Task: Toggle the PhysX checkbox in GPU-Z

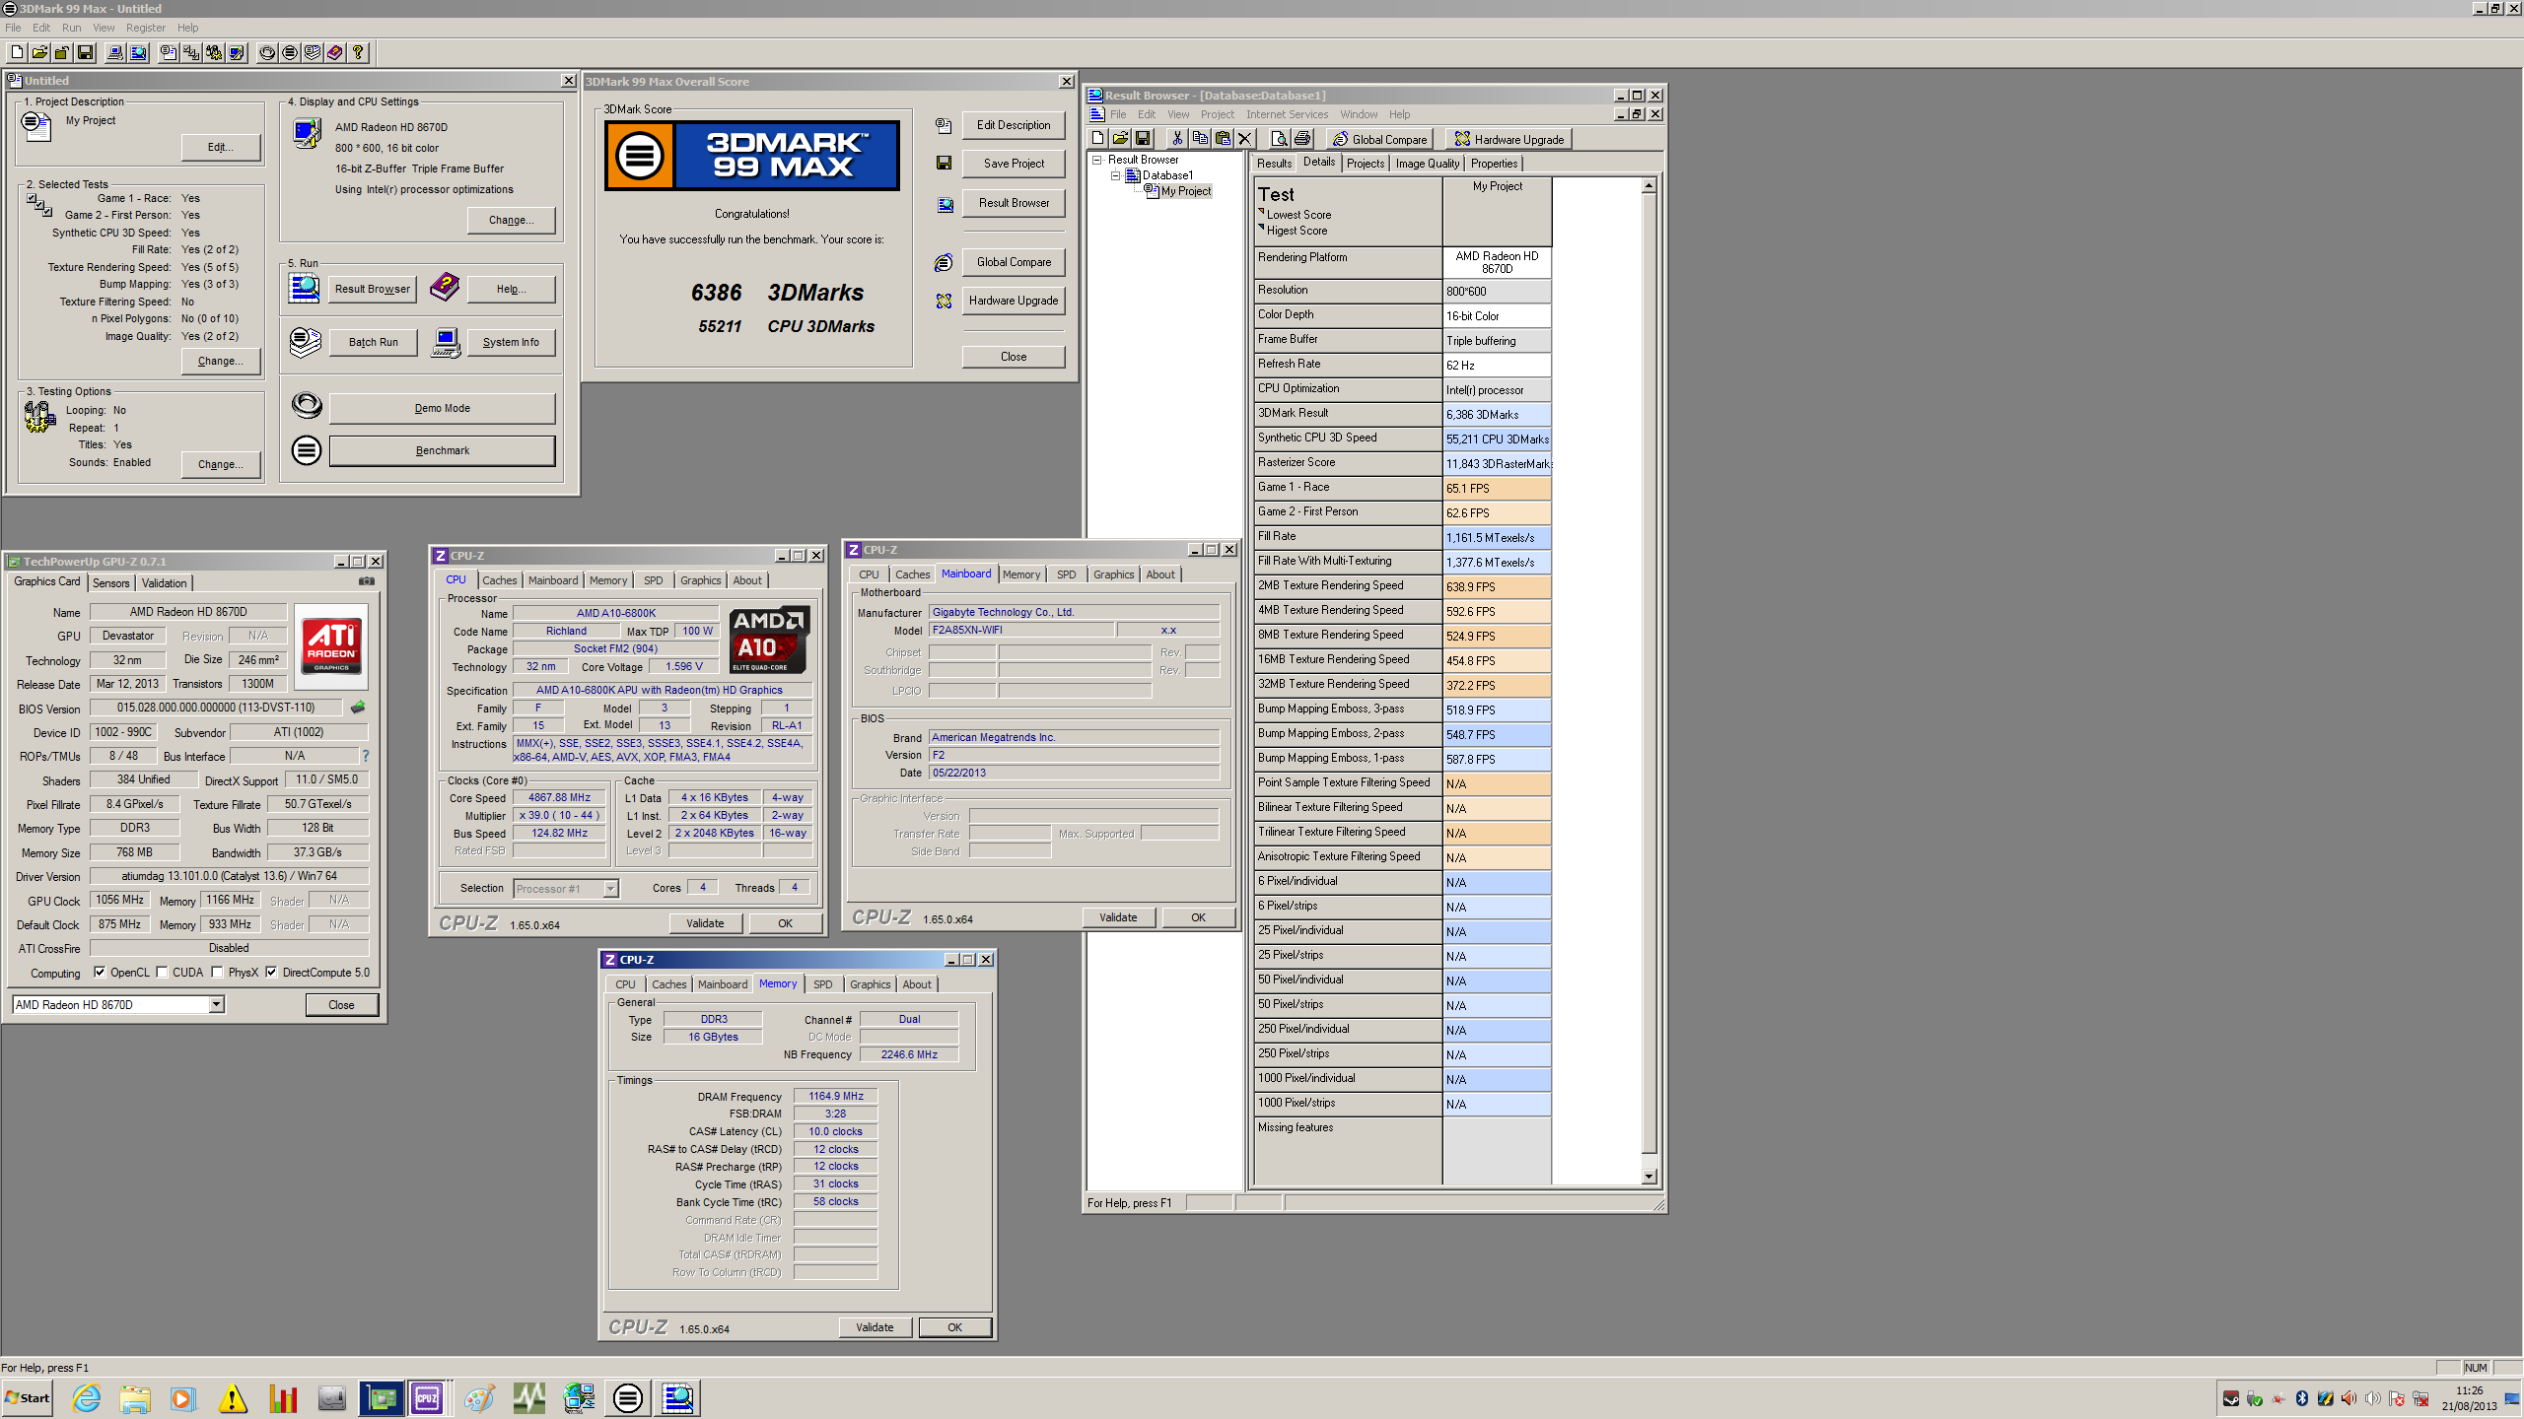Action: pyautogui.click(x=217, y=973)
